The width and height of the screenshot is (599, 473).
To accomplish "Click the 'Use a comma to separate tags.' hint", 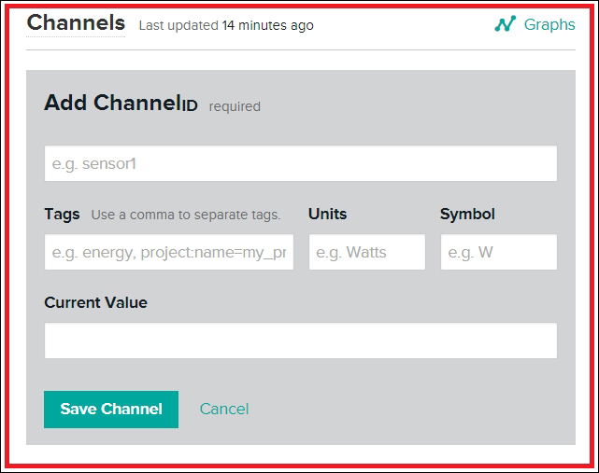I will 186,215.
